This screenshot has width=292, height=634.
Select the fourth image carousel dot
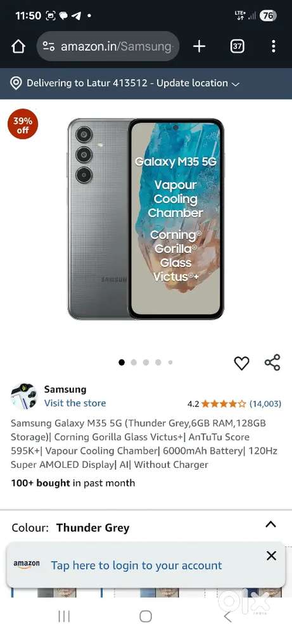click(x=158, y=362)
